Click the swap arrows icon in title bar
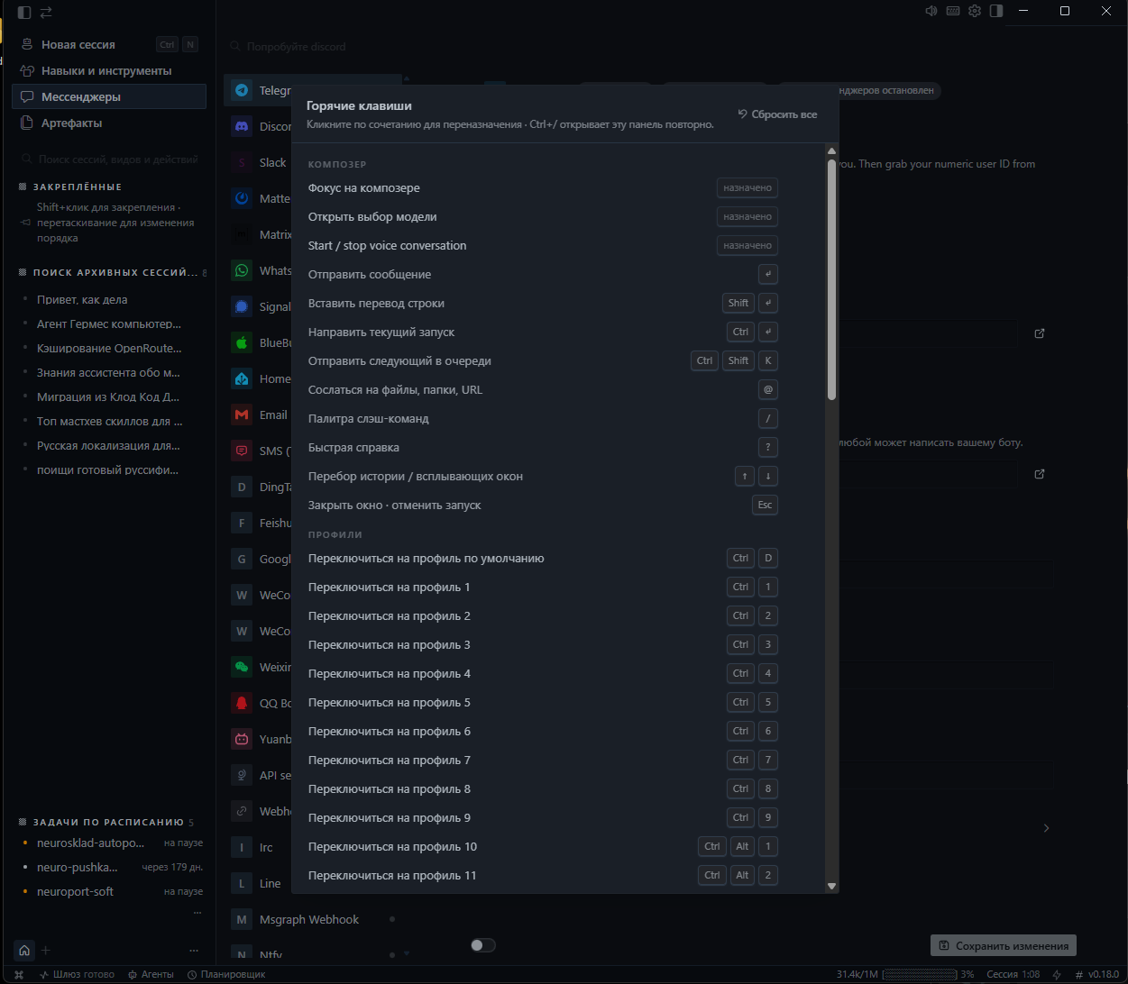The image size is (1128, 984). coord(46,12)
